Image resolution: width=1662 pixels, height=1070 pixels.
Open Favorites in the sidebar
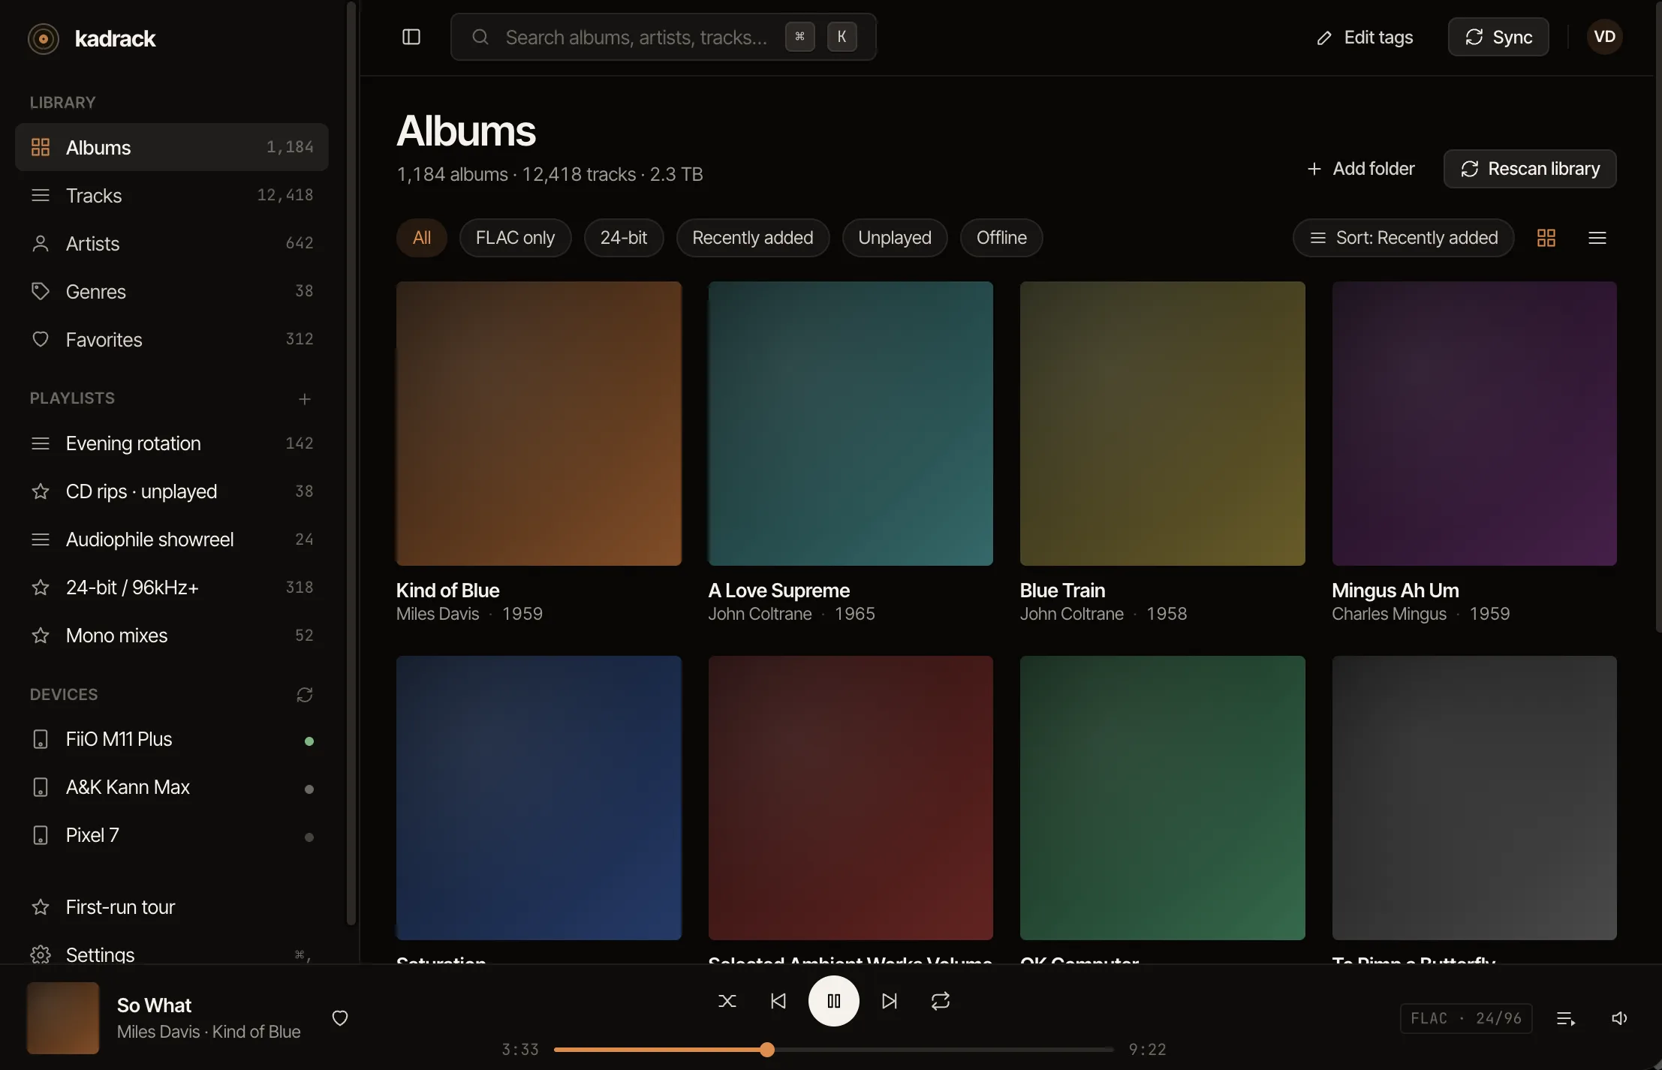click(x=172, y=339)
